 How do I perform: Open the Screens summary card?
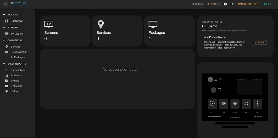pos(65,31)
